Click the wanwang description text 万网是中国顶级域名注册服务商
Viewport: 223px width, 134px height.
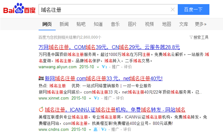click(x=67, y=55)
